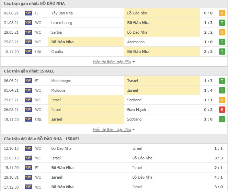Click the green T badge for Croatia match
The width and height of the screenshot is (228, 191).
point(222,52)
